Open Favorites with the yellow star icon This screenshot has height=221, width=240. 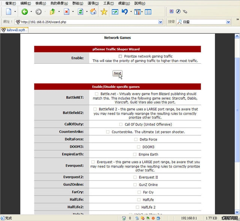click(x=104, y=12)
